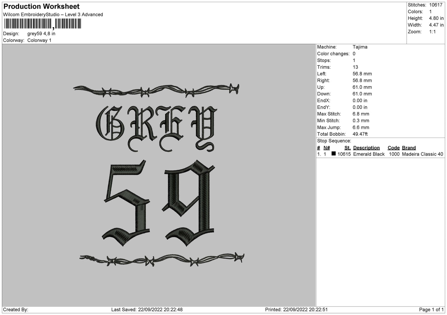Click the Machine value Tajima
The image size is (447, 315).
(x=360, y=47)
